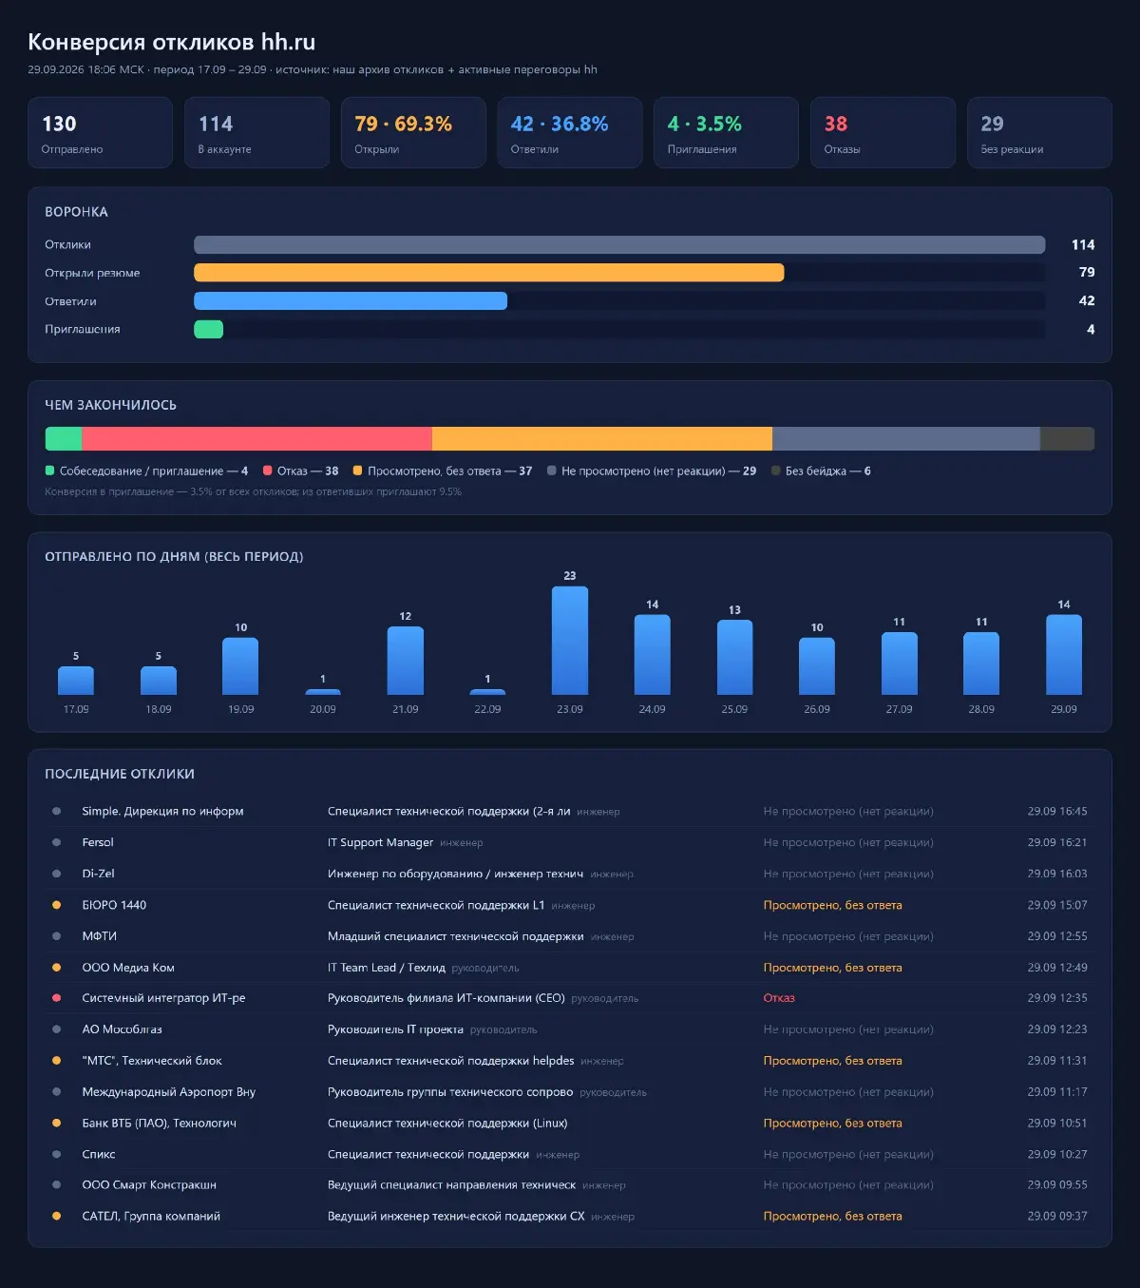
Task: Click the red Отказ legend swatch
Action: [x=268, y=471]
